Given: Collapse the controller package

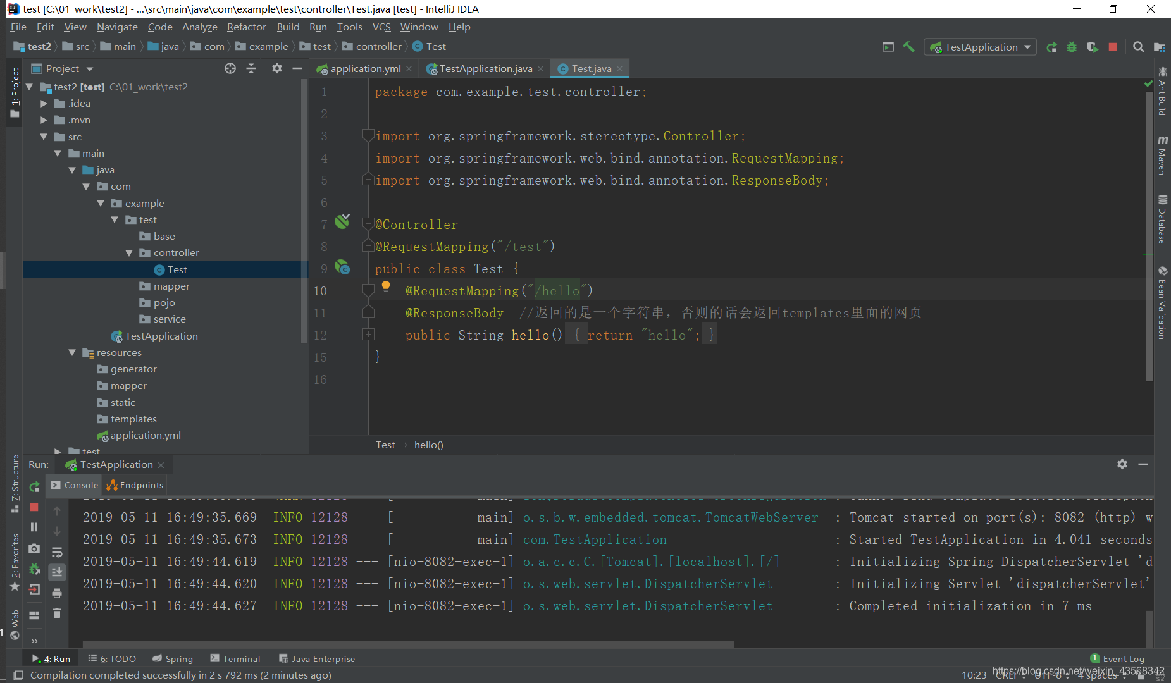Looking at the screenshot, I should (130, 252).
